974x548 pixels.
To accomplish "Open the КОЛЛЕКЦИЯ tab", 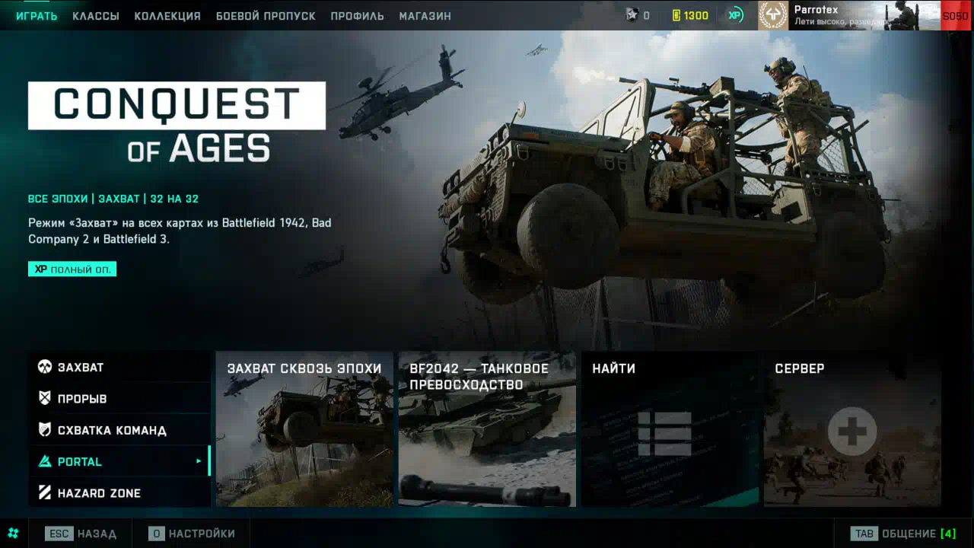I will point(167,16).
